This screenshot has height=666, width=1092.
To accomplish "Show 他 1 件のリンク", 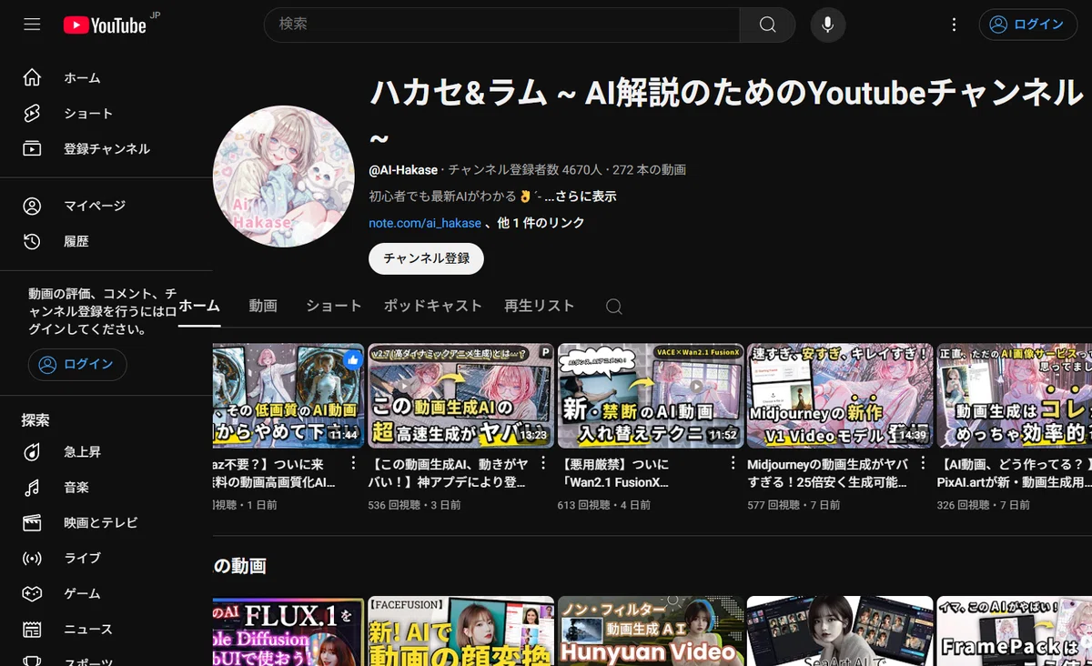I will (x=541, y=223).
